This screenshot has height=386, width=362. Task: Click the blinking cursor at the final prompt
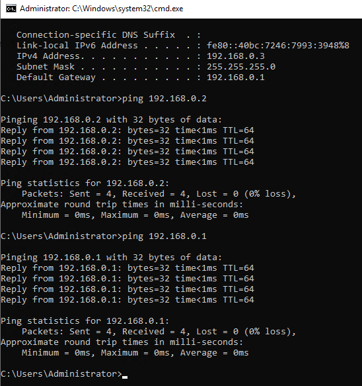tap(125, 377)
